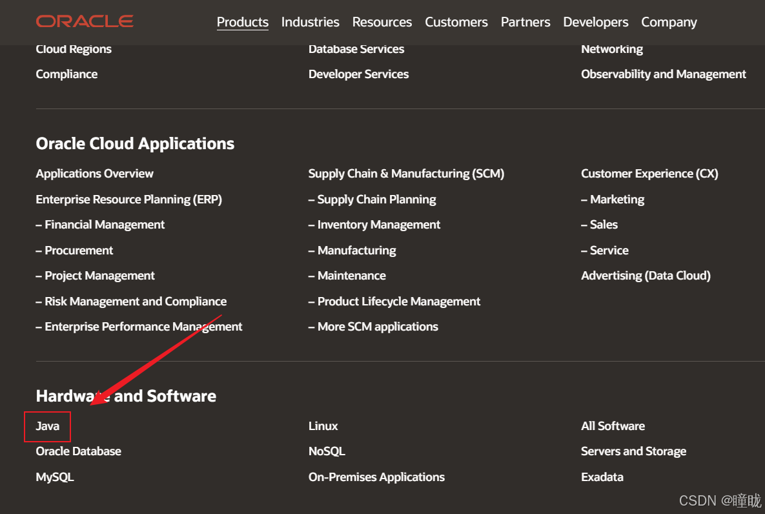Open More SCM applications
The width and height of the screenshot is (765, 514).
click(373, 327)
